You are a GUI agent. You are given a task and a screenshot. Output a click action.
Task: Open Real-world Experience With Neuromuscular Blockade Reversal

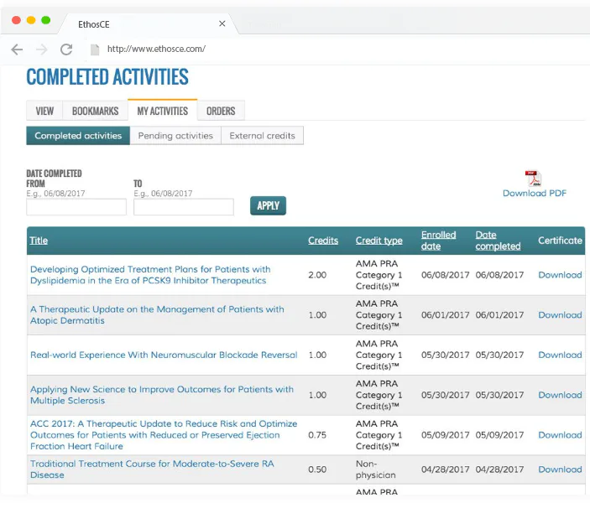click(164, 355)
